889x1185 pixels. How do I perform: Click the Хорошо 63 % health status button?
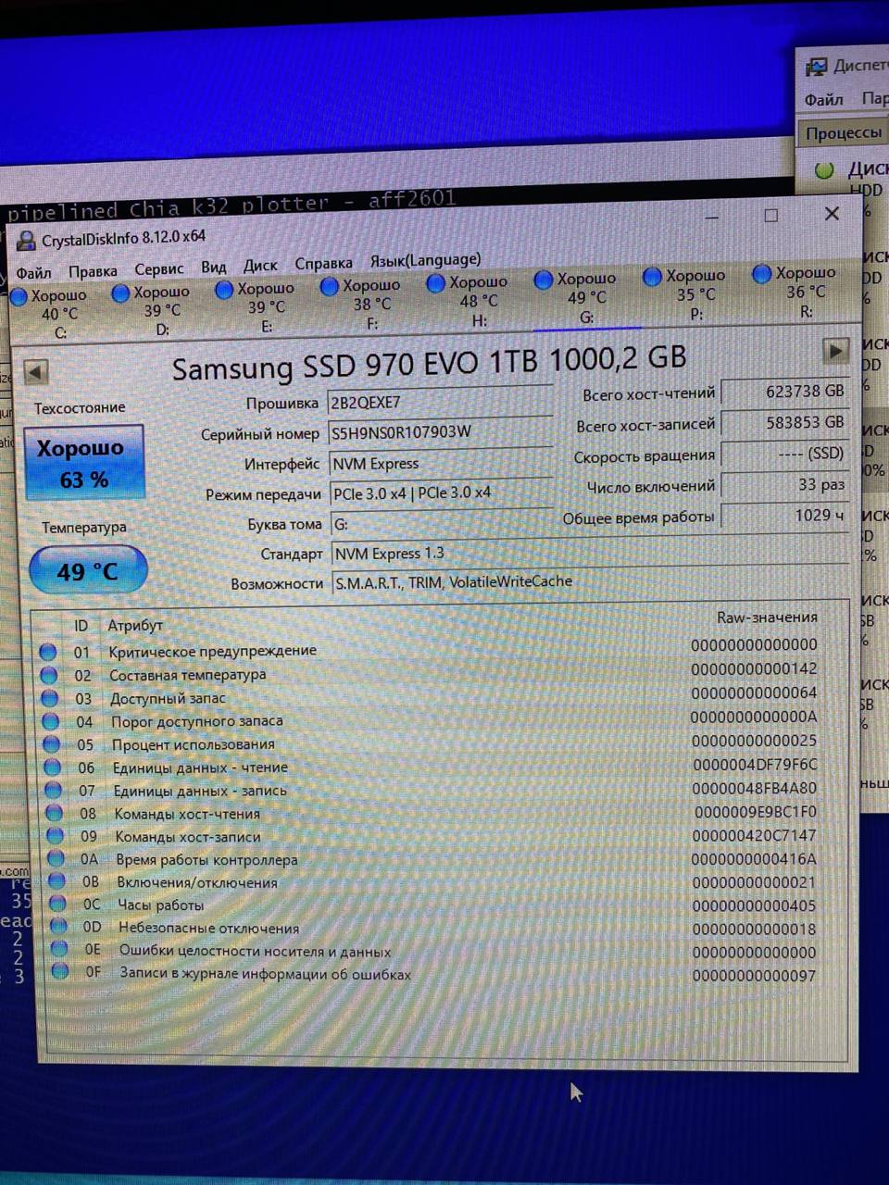[x=84, y=463]
